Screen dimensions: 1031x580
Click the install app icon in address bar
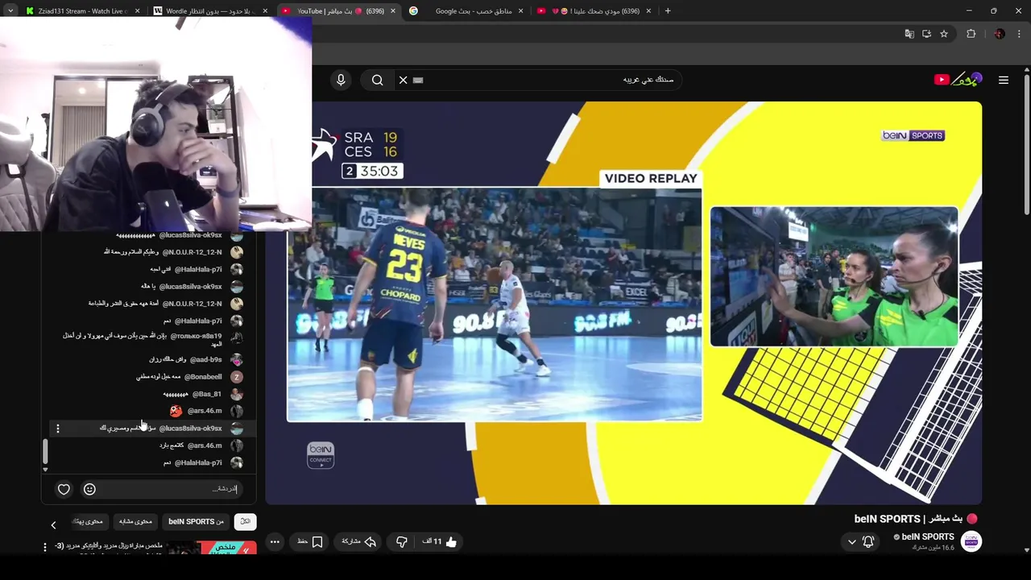point(927,34)
